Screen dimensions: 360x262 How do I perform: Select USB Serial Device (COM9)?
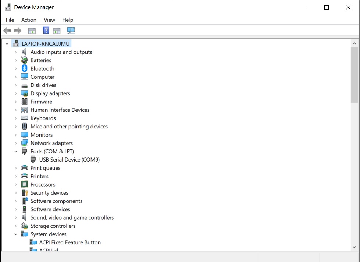point(69,160)
